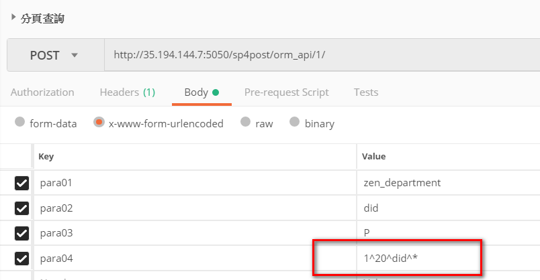Toggle the para02 checkbox
The width and height of the screenshot is (540, 280).
click(21, 208)
